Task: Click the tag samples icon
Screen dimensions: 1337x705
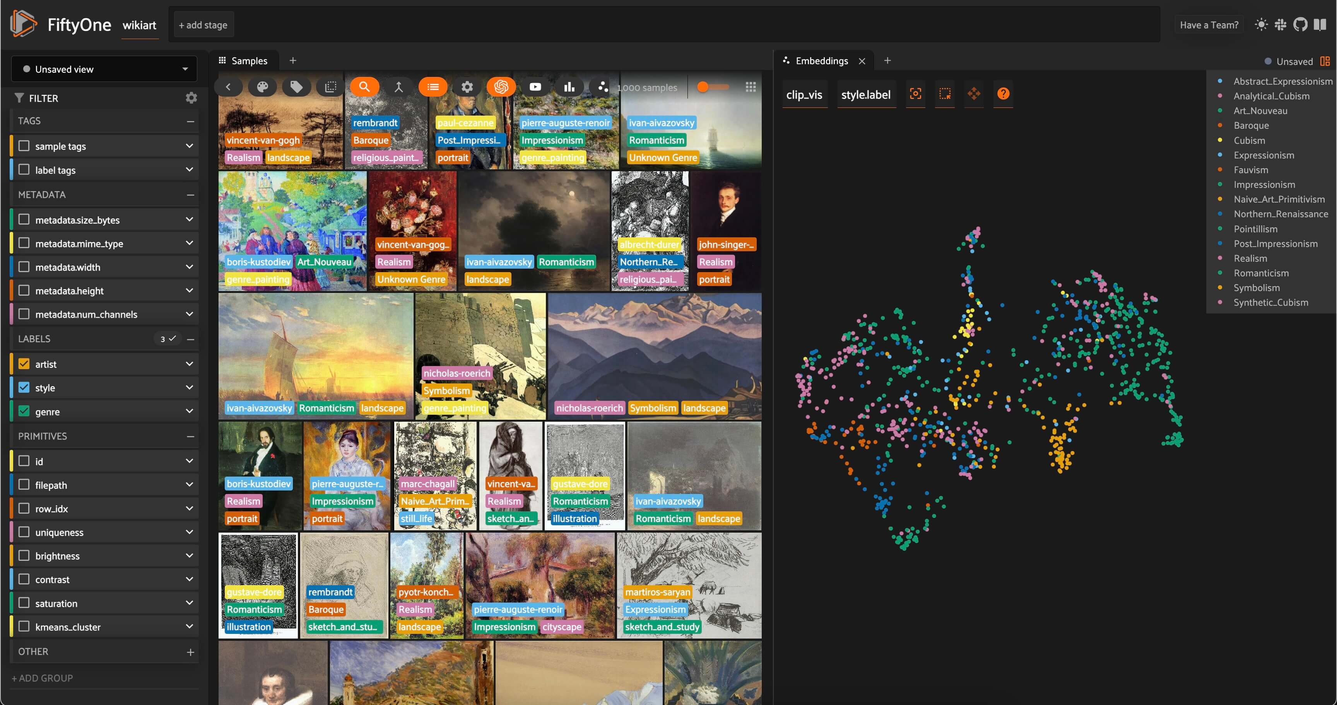Action: [296, 87]
